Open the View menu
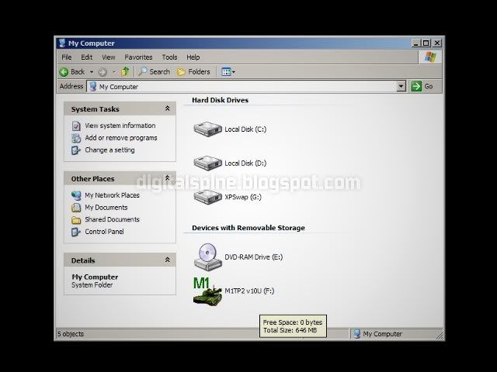This screenshot has width=497, height=372. pos(109,57)
